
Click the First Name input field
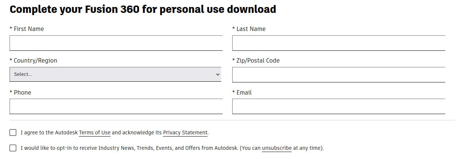[116, 43]
